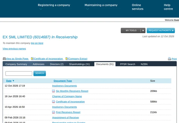Click the EX SML LIMITED company heading
Viewport: 179px width, 123px height.
40,37
